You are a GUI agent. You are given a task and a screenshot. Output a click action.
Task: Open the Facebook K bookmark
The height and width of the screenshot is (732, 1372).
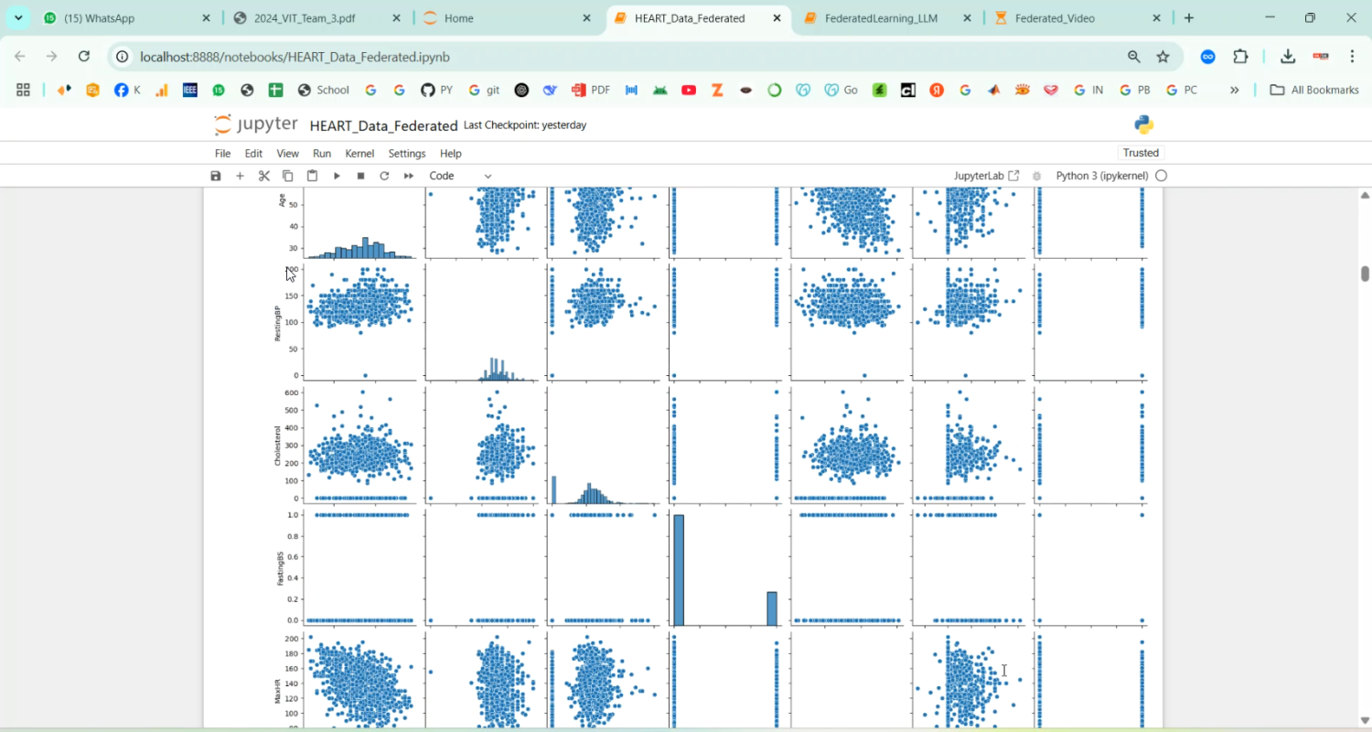click(127, 90)
